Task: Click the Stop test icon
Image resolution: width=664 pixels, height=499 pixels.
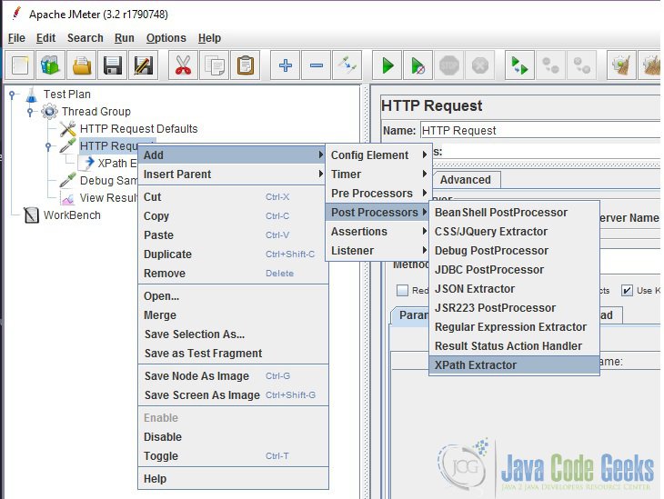Action: click(448, 65)
